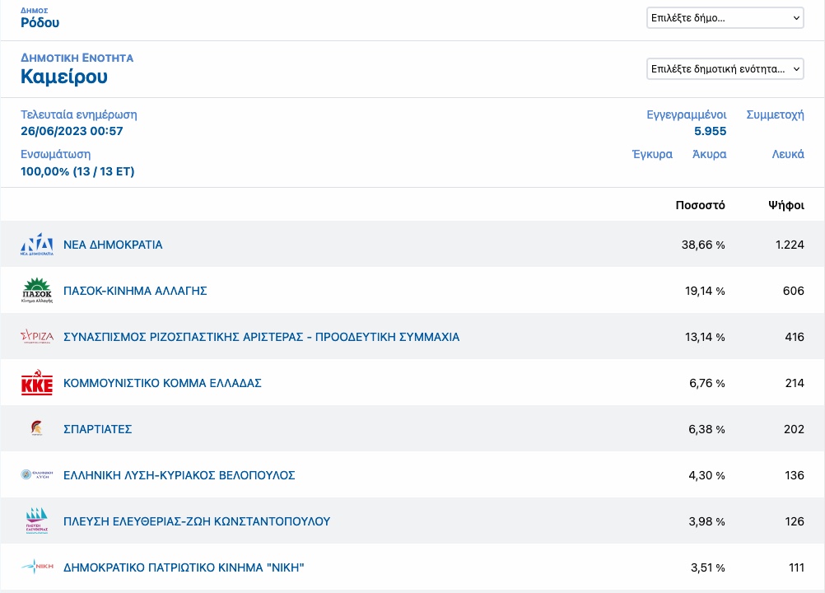Click the percentage '13,14 %'
This screenshot has height=593, width=825.
point(705,337)
